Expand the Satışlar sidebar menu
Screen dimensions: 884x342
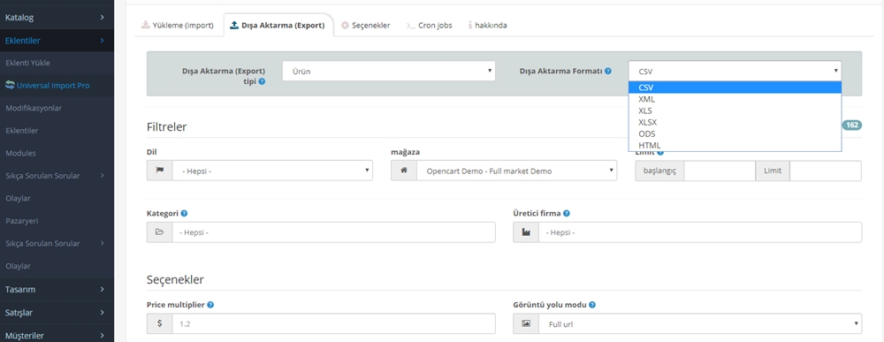[57, 312]
